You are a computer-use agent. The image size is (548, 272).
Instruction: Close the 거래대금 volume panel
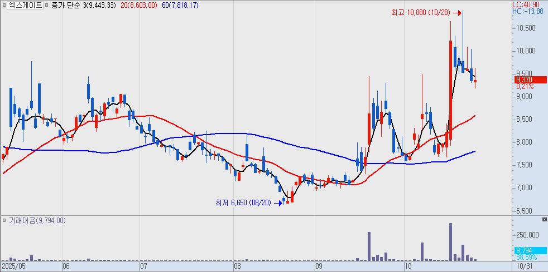point(544,219)
